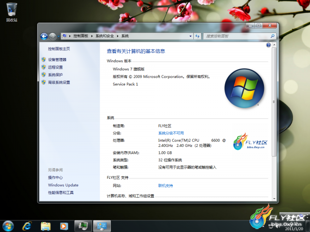Click the shield icon beside 远程设置
310x232 pixels.
click(44, 67)
